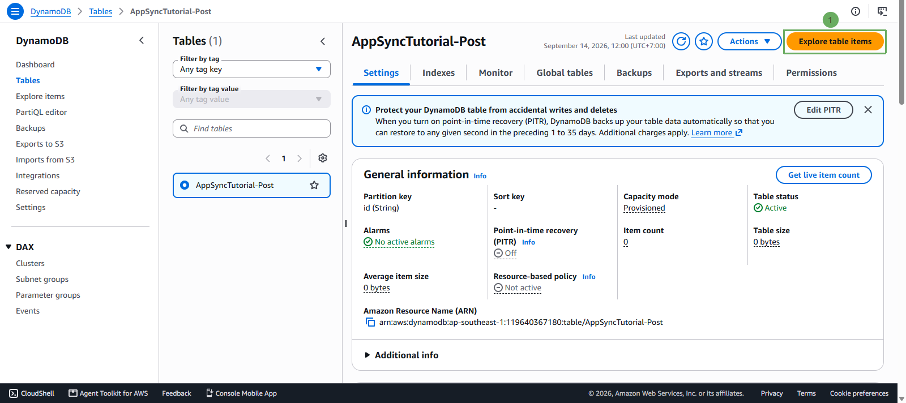Favorite the table using header star button
Screen dimensions: 906x403
[x=704, y=41]
